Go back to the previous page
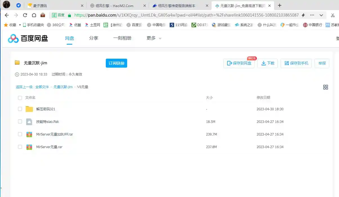The width and height of the screenshot is (339, 197). [7, 15]
